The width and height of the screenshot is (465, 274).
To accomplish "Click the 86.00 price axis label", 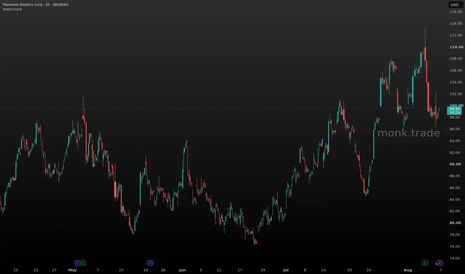I will pos(455,188).
